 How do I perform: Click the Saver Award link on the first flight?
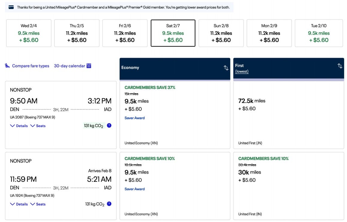(135, 118)
